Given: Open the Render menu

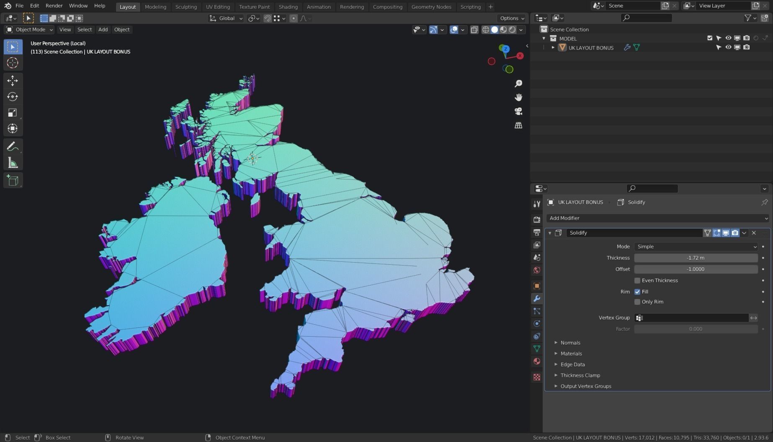Looking at the screenshot, I should tap(54, 6).
